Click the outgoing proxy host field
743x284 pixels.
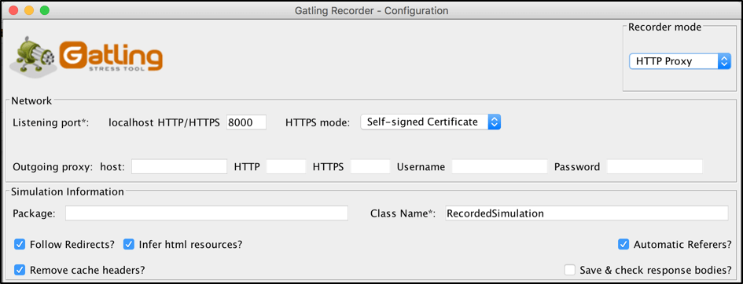(179, 166)
